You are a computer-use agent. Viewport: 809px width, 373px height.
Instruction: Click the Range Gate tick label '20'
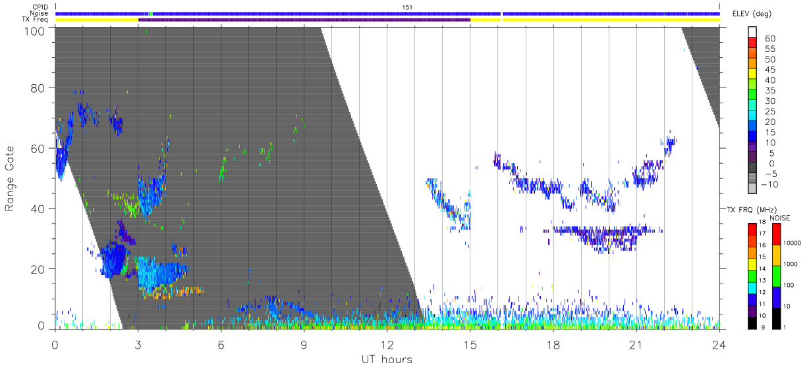38,269
